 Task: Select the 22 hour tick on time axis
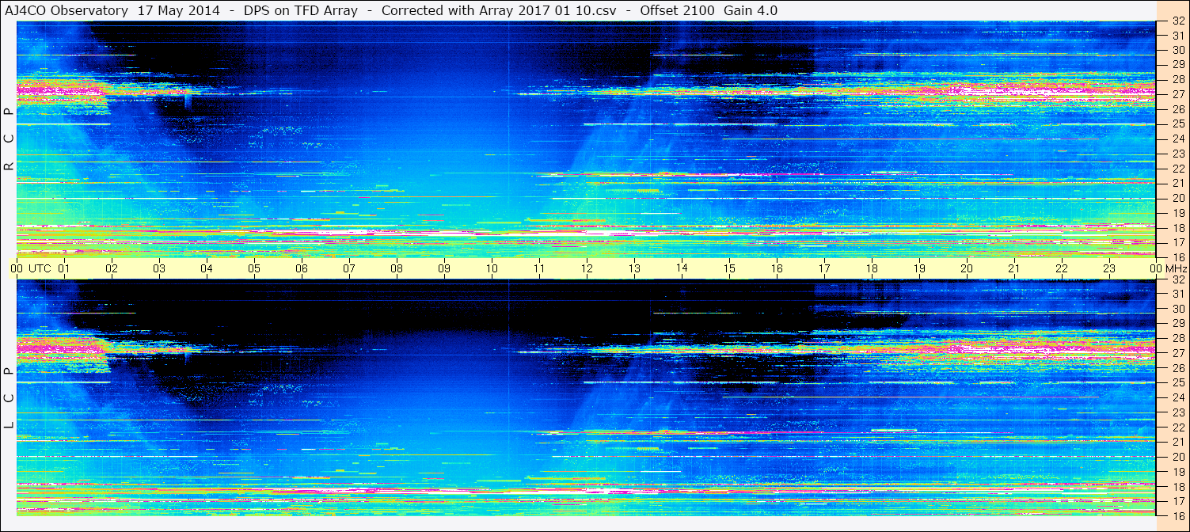1062,268
